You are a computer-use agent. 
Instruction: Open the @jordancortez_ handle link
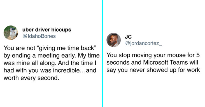click(x=143, y=43)
